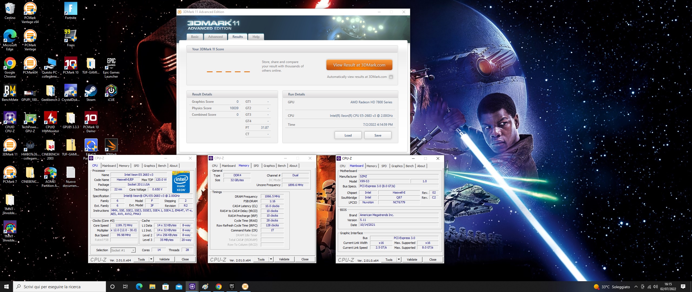Open Bench tab in left CPU-Z window

(x=162, y=166)
